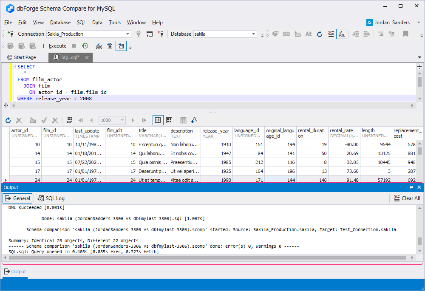This screenshot has width=425, height=291.
Task: Go to the next page of results
Action: coord(133,120)
